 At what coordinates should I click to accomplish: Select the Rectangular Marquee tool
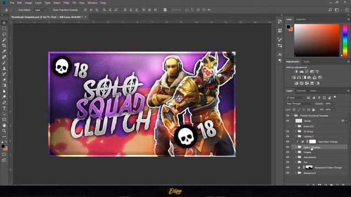(x=4, y=28)
